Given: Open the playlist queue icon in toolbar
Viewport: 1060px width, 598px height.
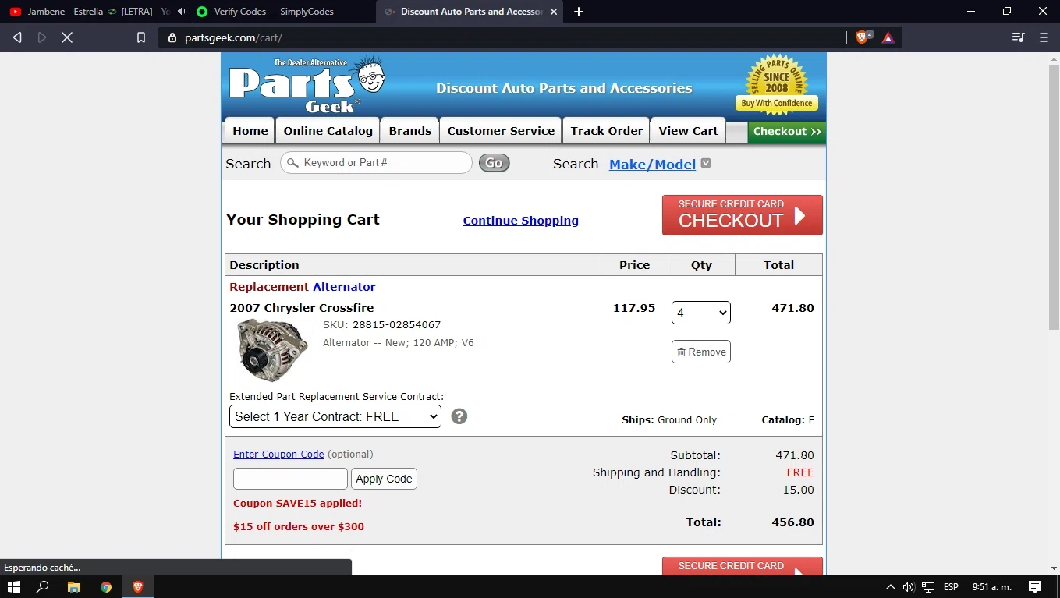Looking at the screenshot, I should click(1018, 37).
